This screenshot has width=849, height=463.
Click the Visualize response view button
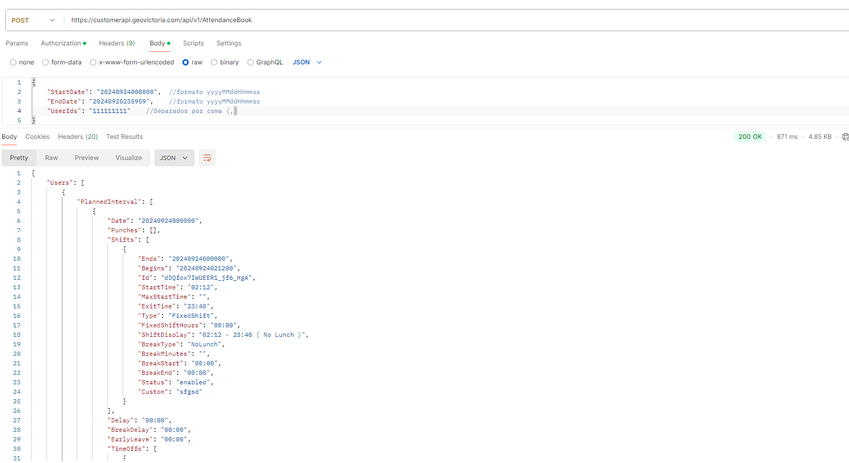tap(128, 158)
